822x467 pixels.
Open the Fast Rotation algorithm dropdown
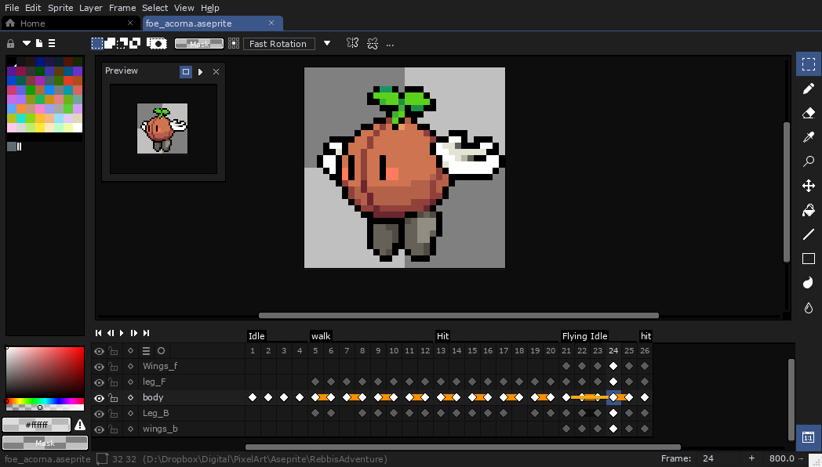click(x=279, y=44)
